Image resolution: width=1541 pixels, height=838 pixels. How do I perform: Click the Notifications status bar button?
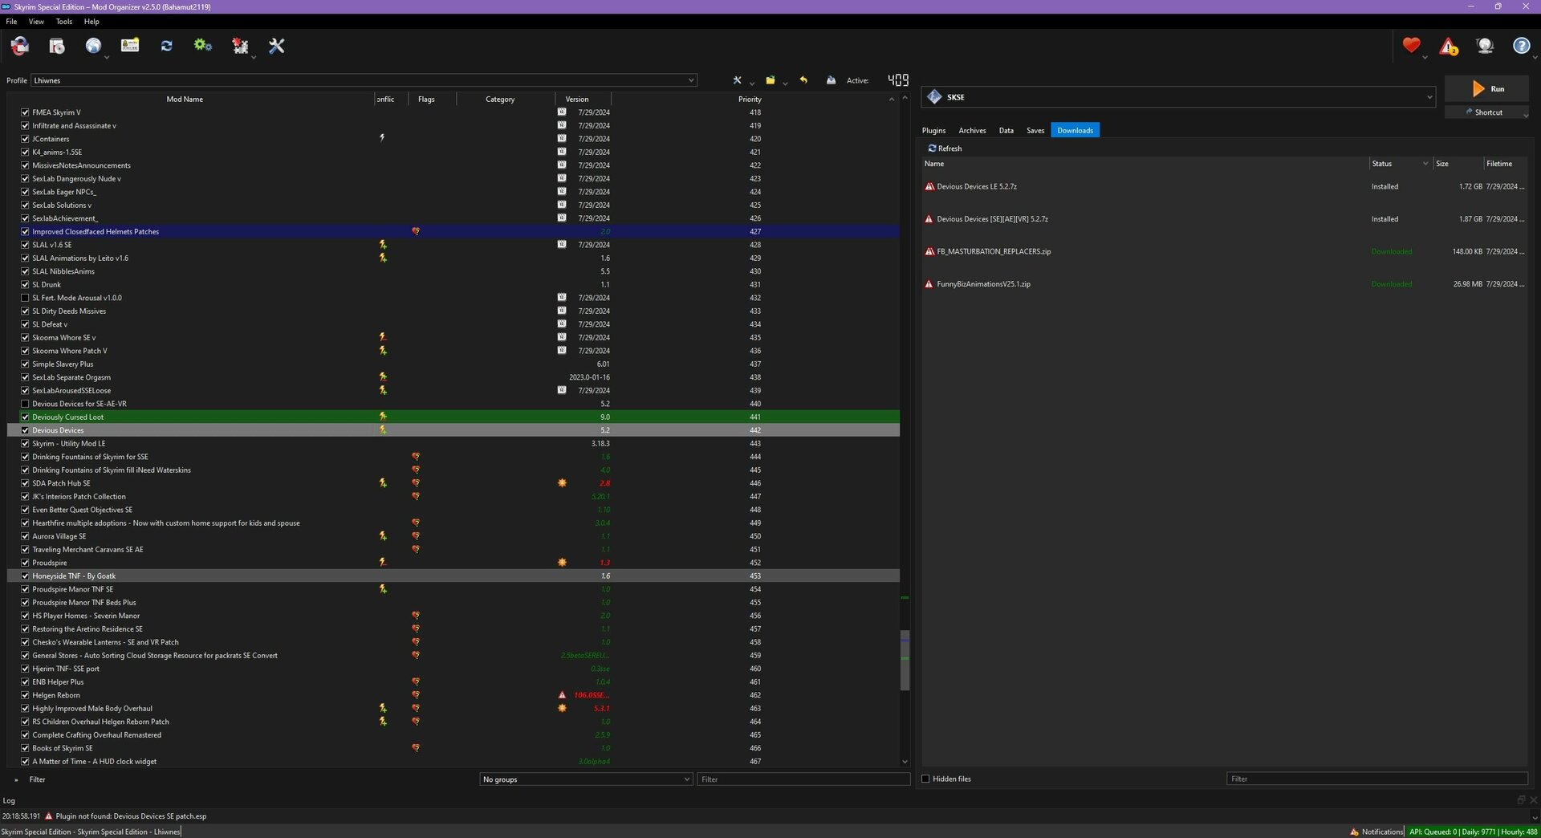click(x=1376, y=832)
